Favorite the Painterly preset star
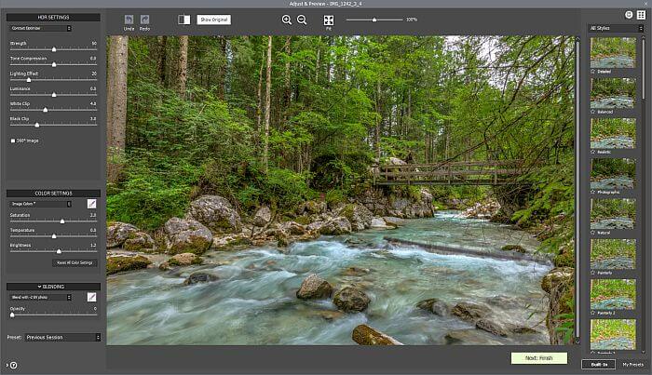 (593, 273)
